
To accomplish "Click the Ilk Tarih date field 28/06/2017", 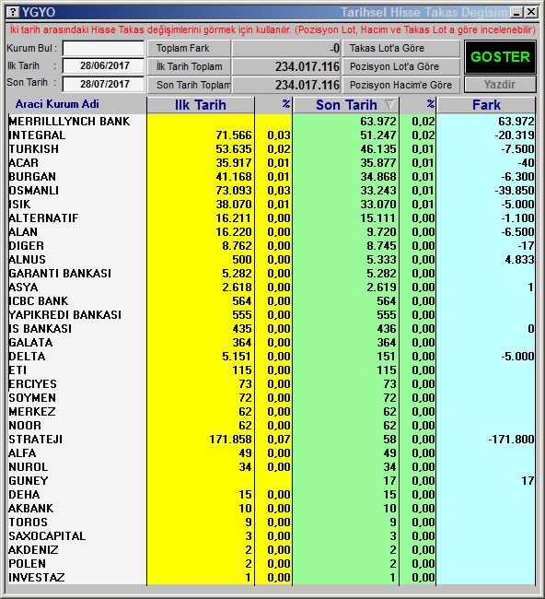I will (103, 65).
